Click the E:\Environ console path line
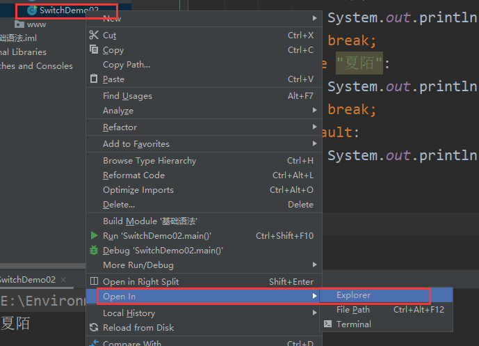 (43, 301)
